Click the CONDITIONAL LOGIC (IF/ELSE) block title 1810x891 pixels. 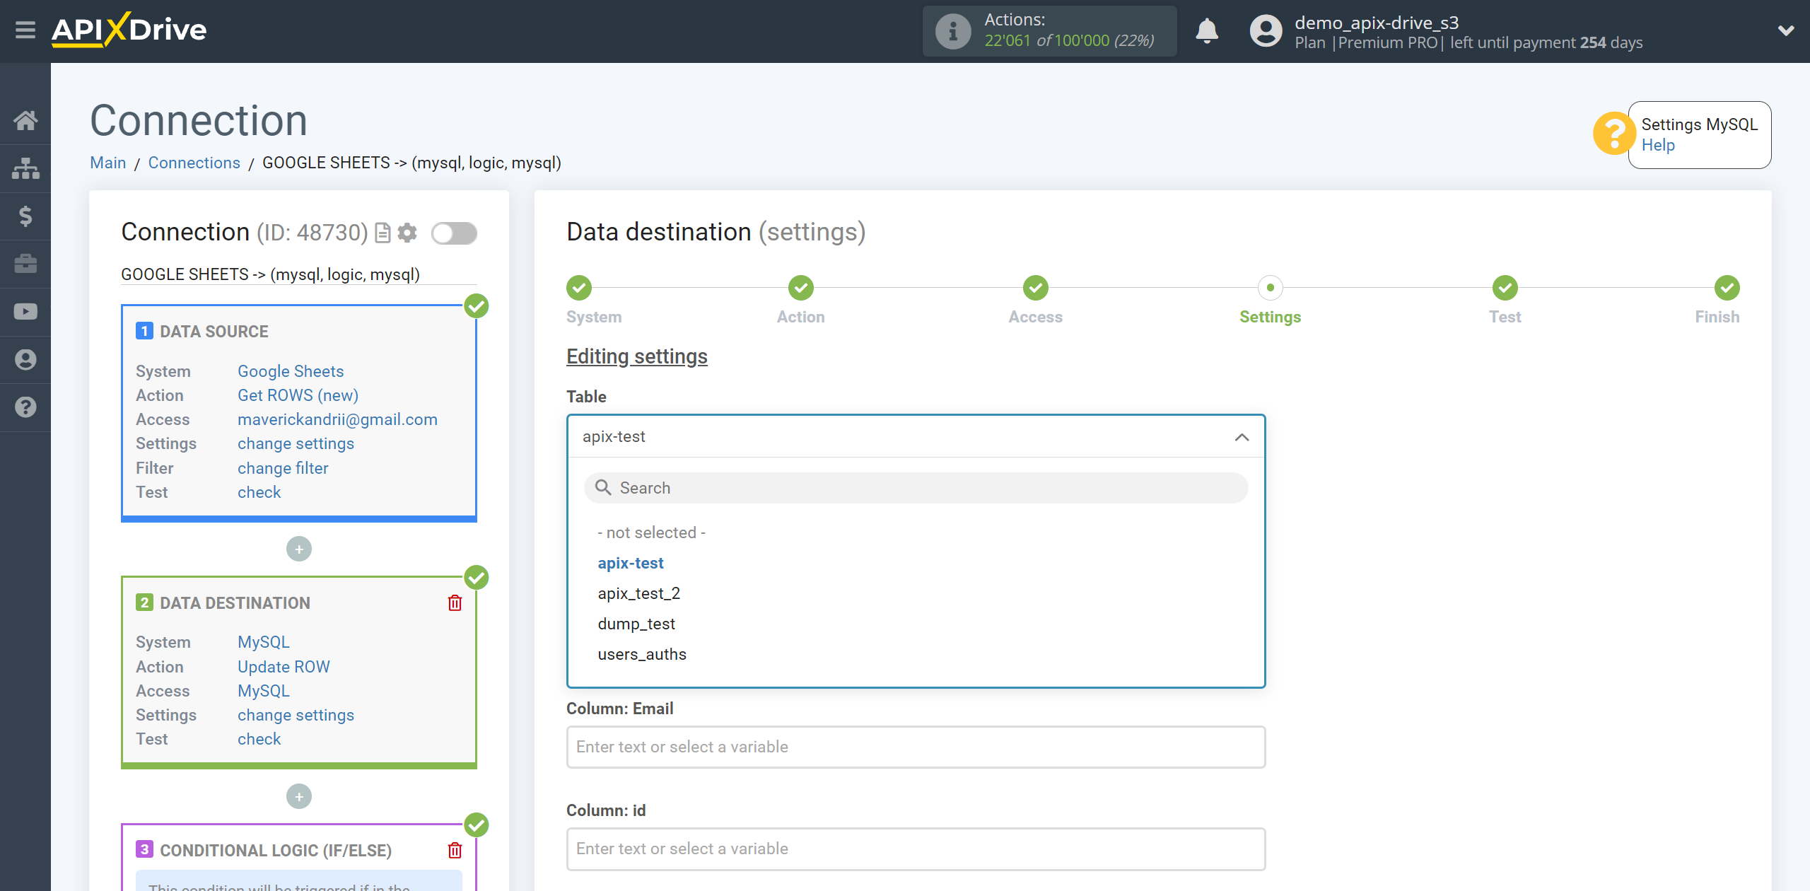coord(276,851)
